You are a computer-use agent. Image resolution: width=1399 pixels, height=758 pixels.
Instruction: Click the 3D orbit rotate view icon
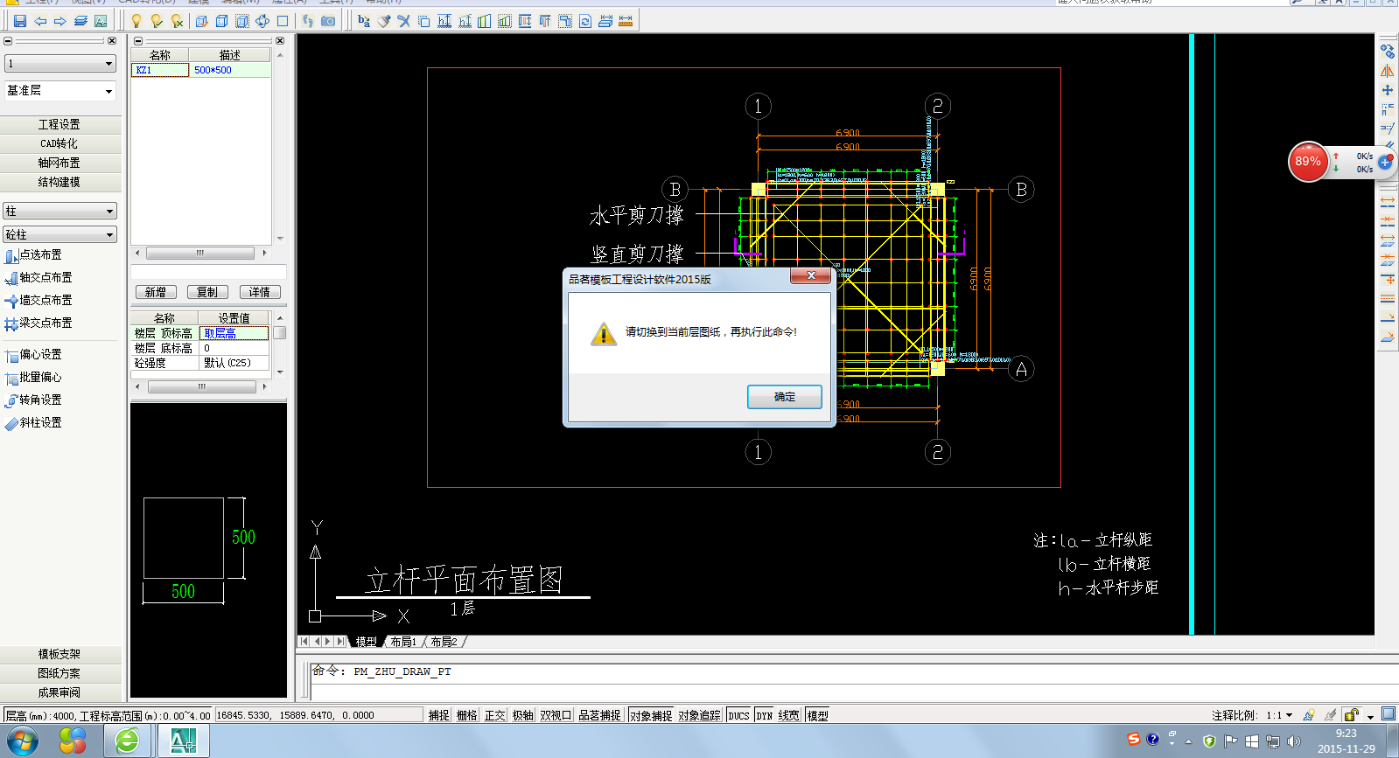click(x=262, y=21)
